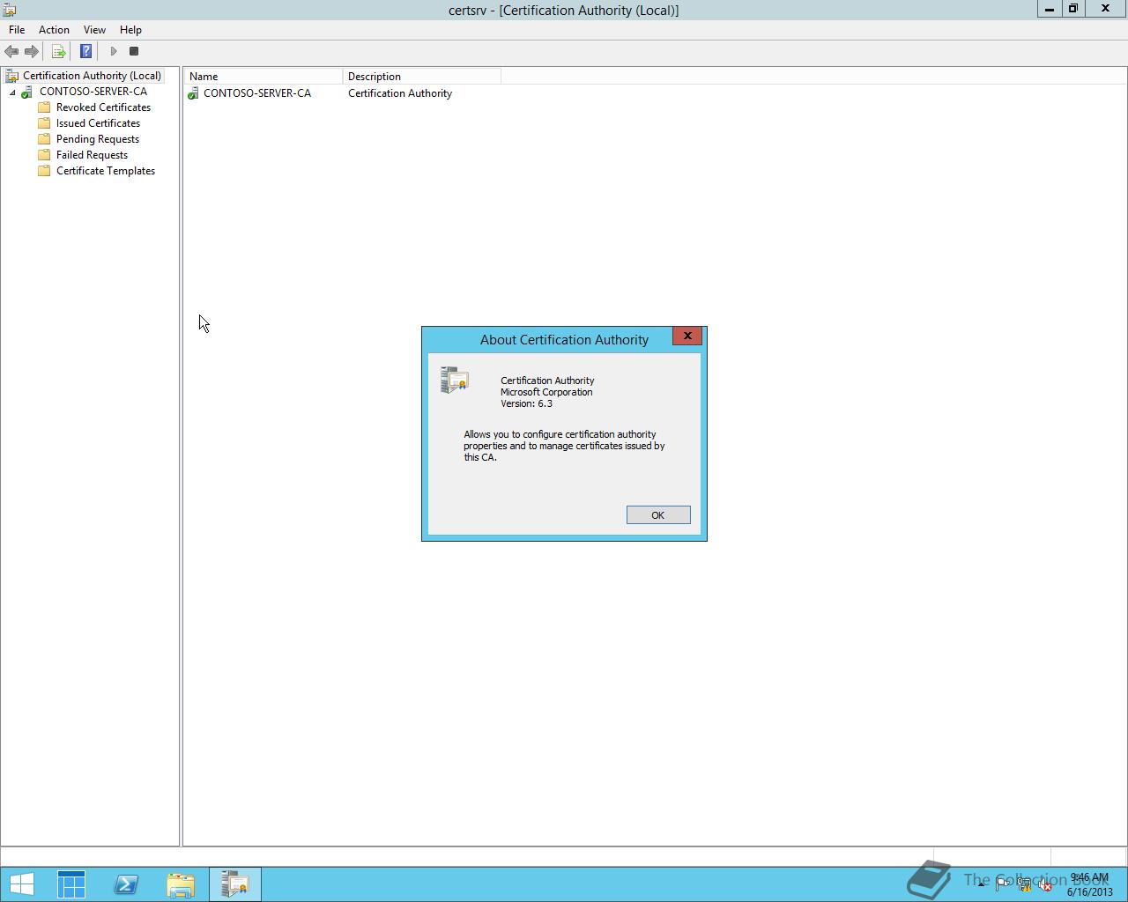Open the Failed Requests folder
The height and width of the screenshot is (902, 1128).
[x=92, y=155]
